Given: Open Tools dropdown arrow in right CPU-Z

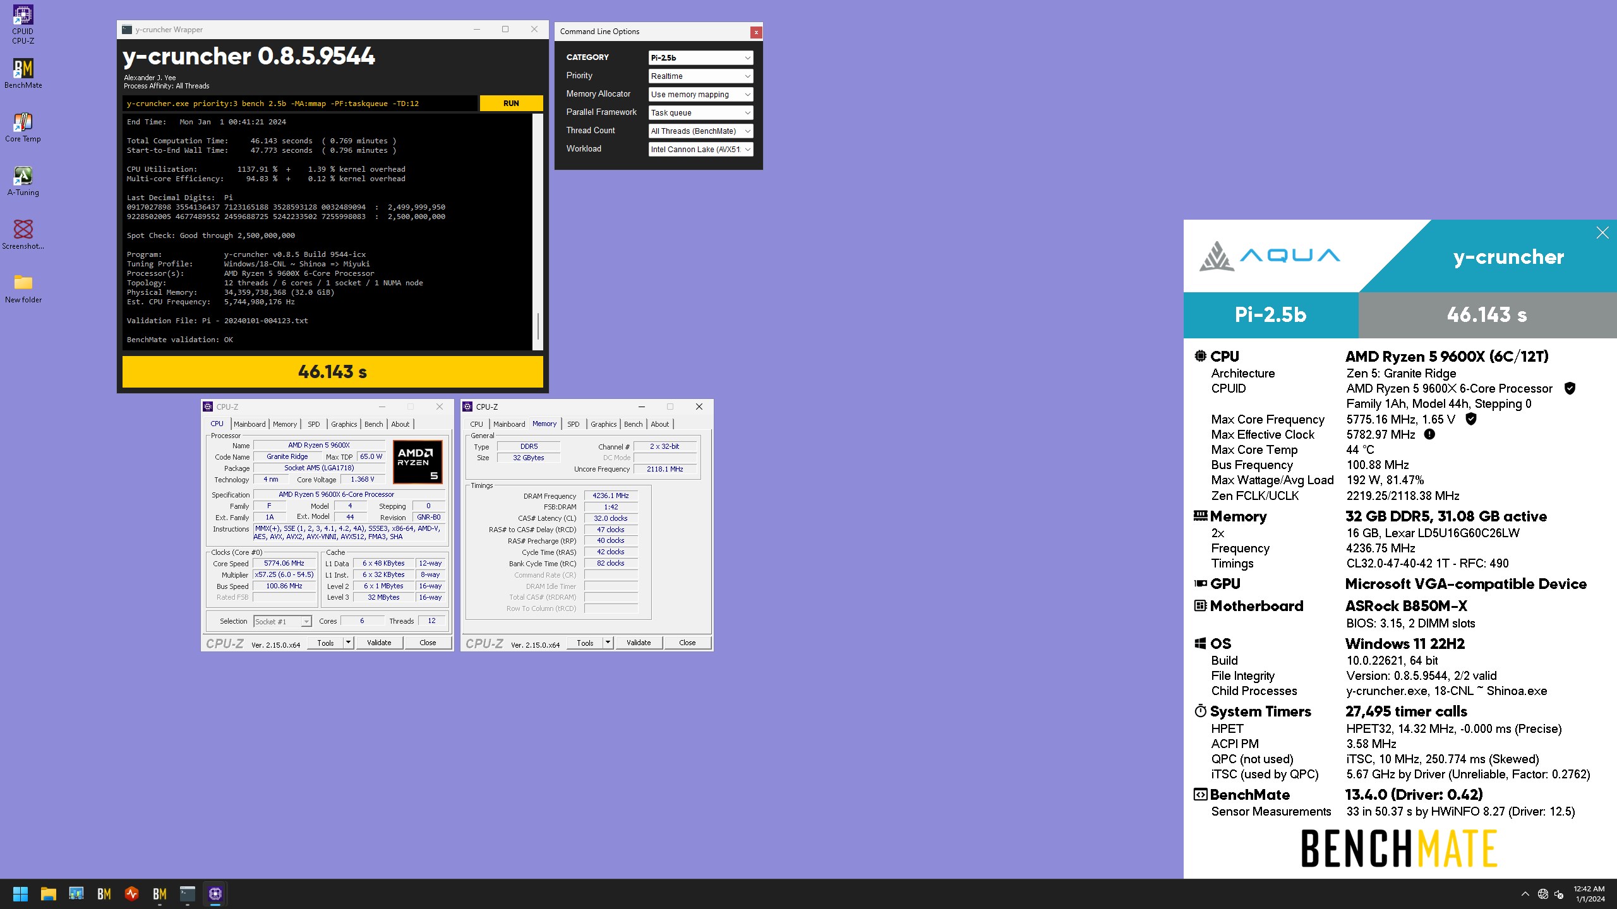Looking at the screenshot, I should [608, 643].
